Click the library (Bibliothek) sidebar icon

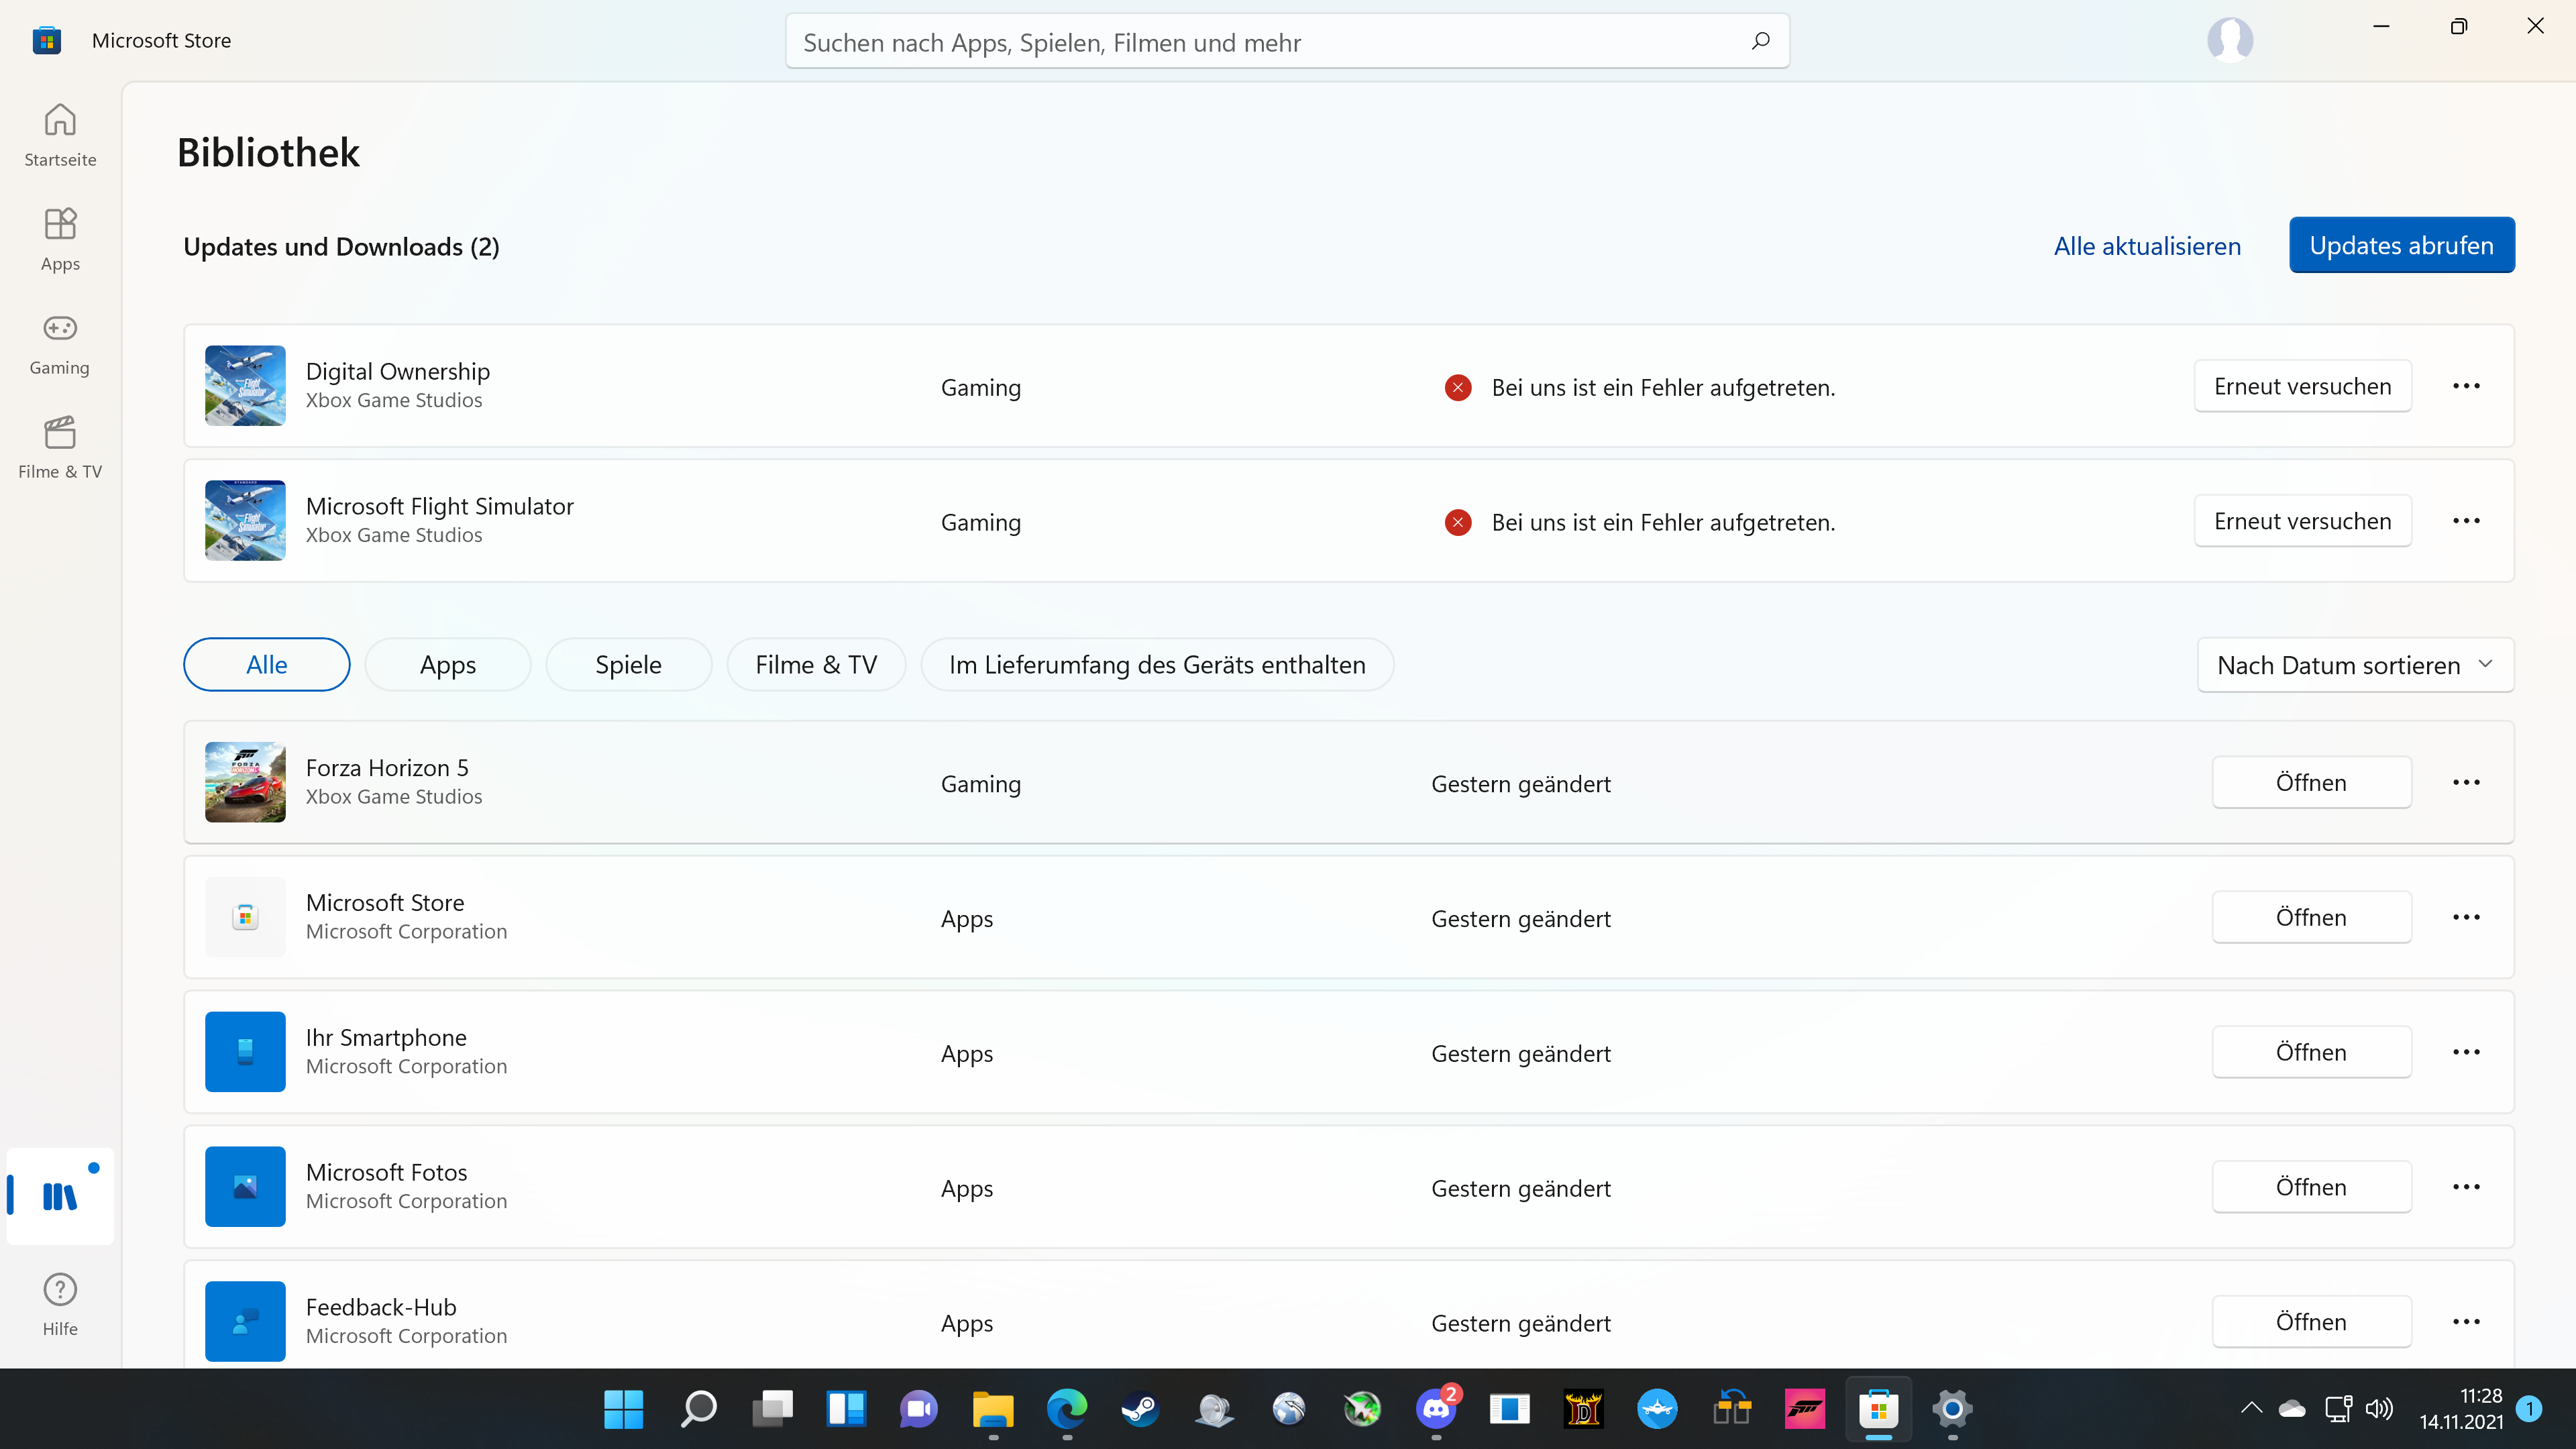(60, 1195)
